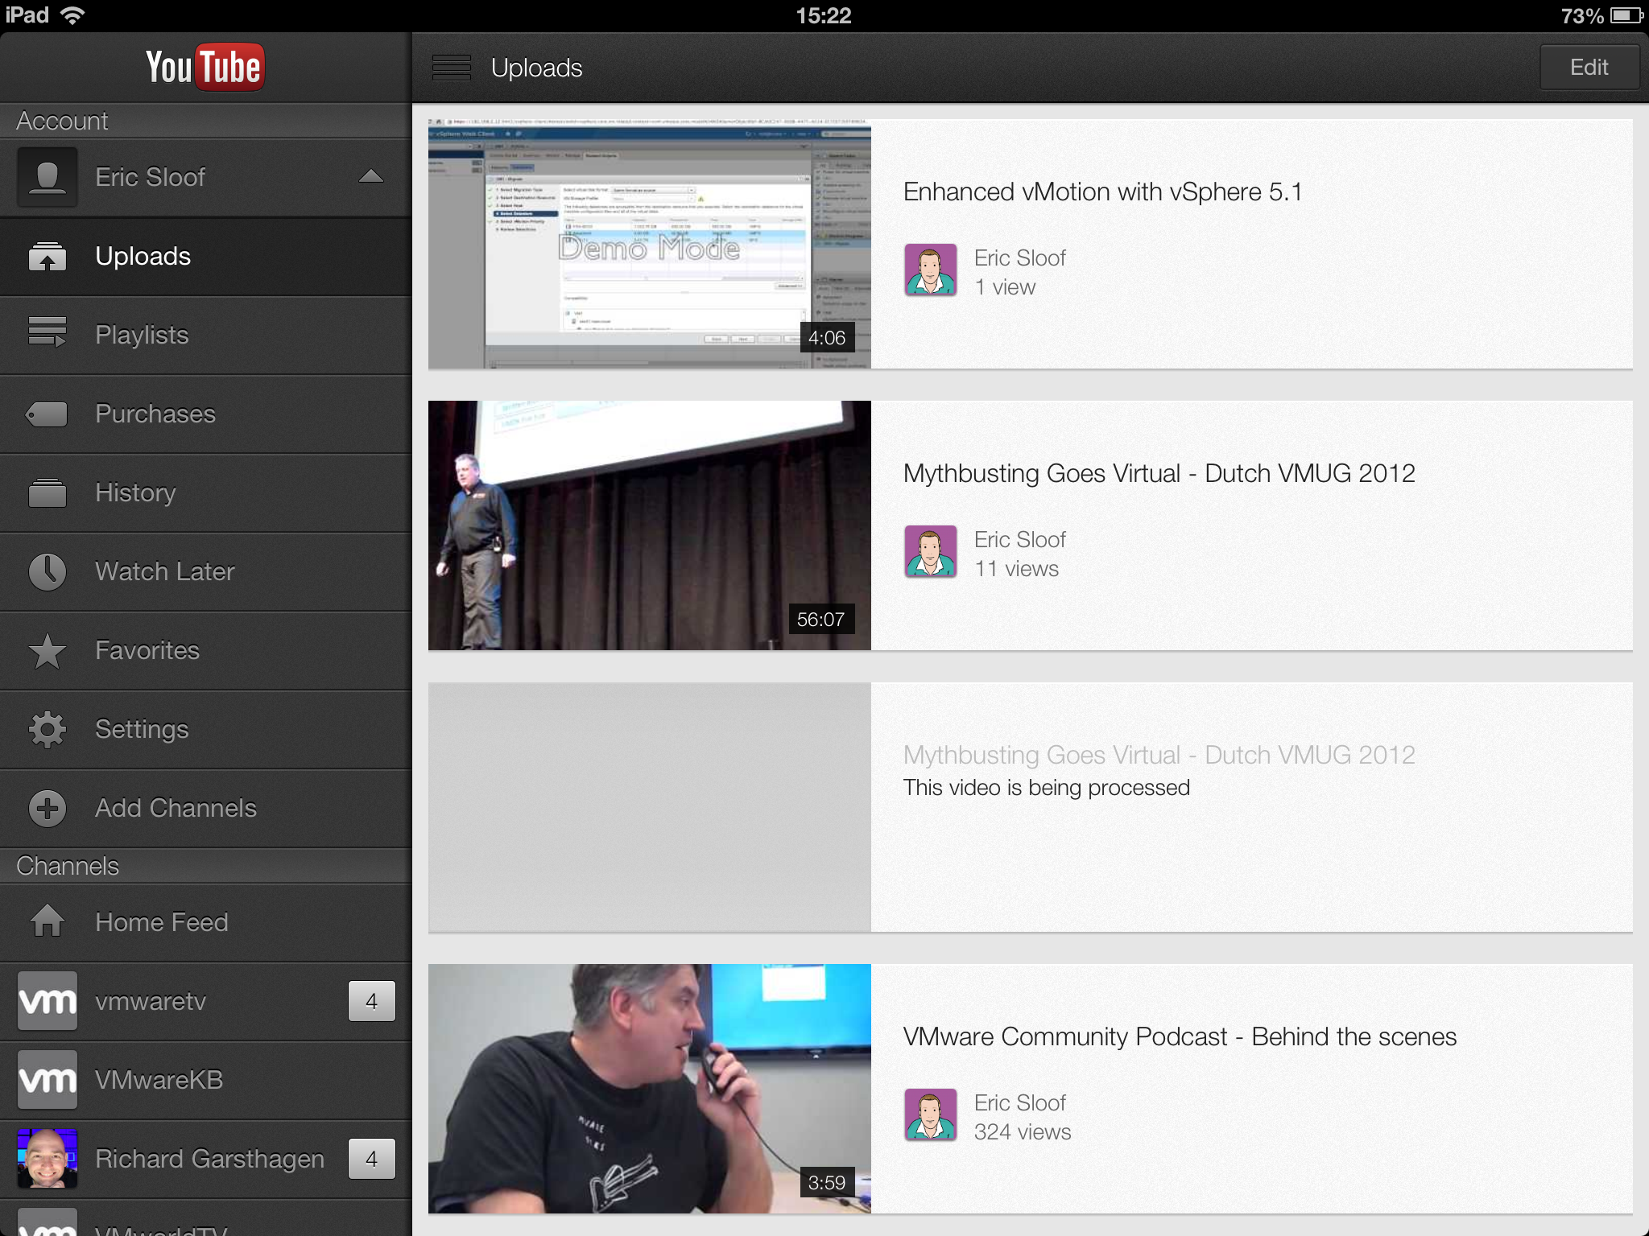Open Richard Garsthagen's channel avatar

[x=48, y=1159]
